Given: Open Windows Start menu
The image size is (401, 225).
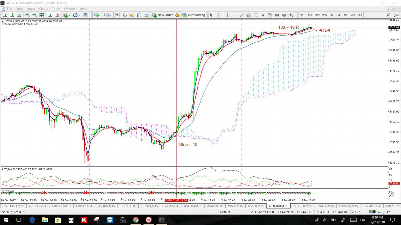Looking at the screenshot, I should [x=6, y=220].
